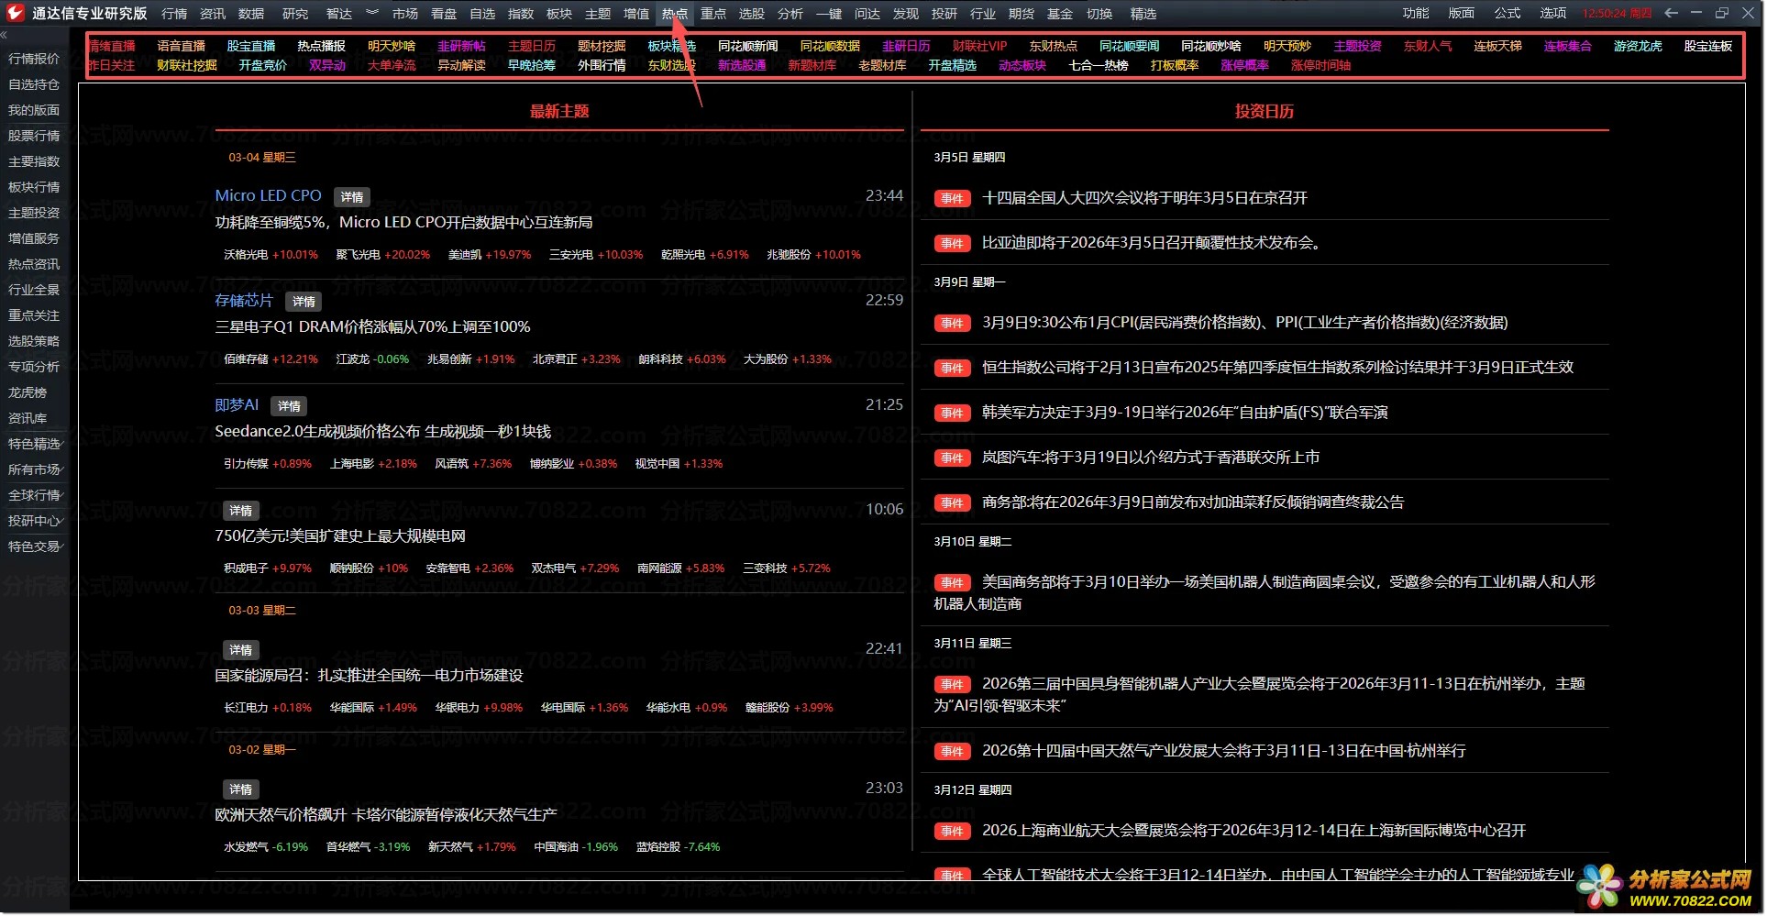Screen dimensions: 1767x916
Task: Open the 明天炒啥 link
Action: pyautogui.click(x=392, y=46)
